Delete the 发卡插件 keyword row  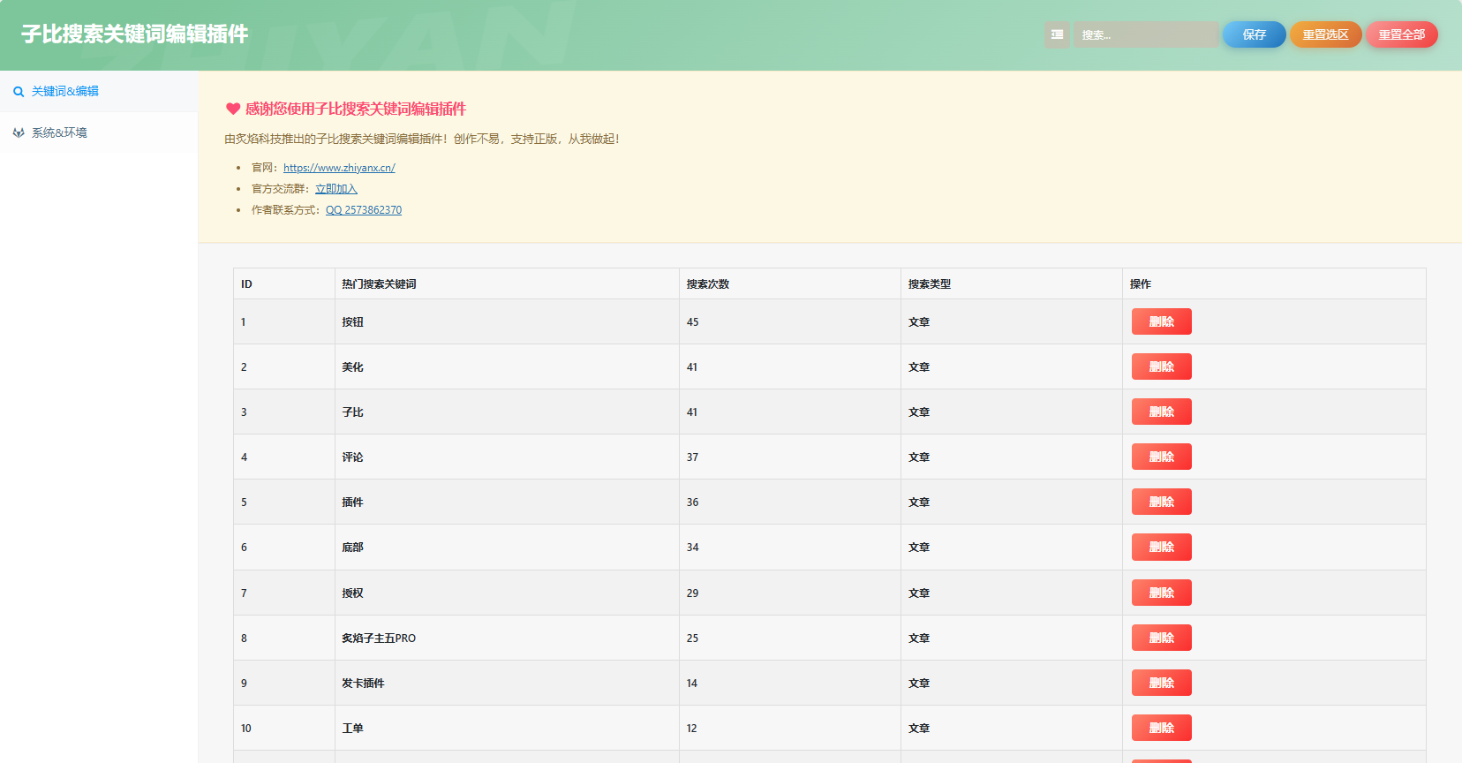(x=1161, y=683)
